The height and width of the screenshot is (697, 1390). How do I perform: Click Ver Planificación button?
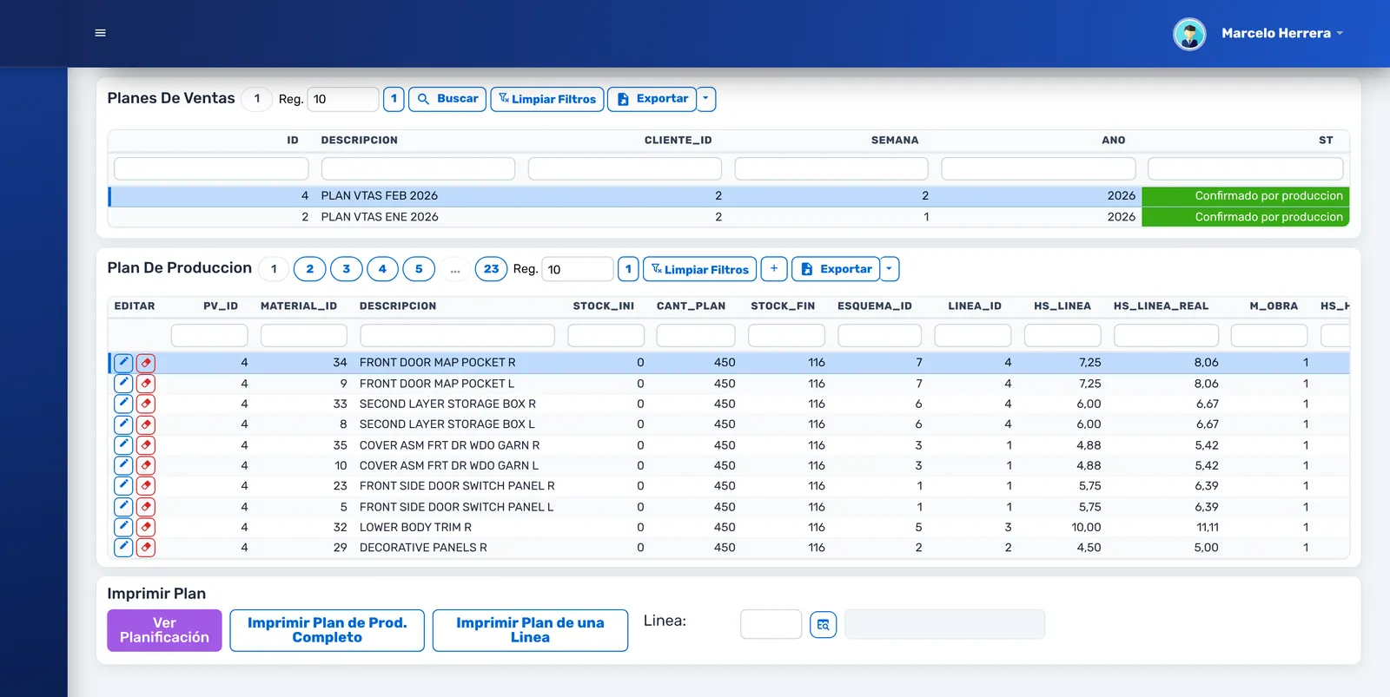pyautogui.click(x=164, y=630)
